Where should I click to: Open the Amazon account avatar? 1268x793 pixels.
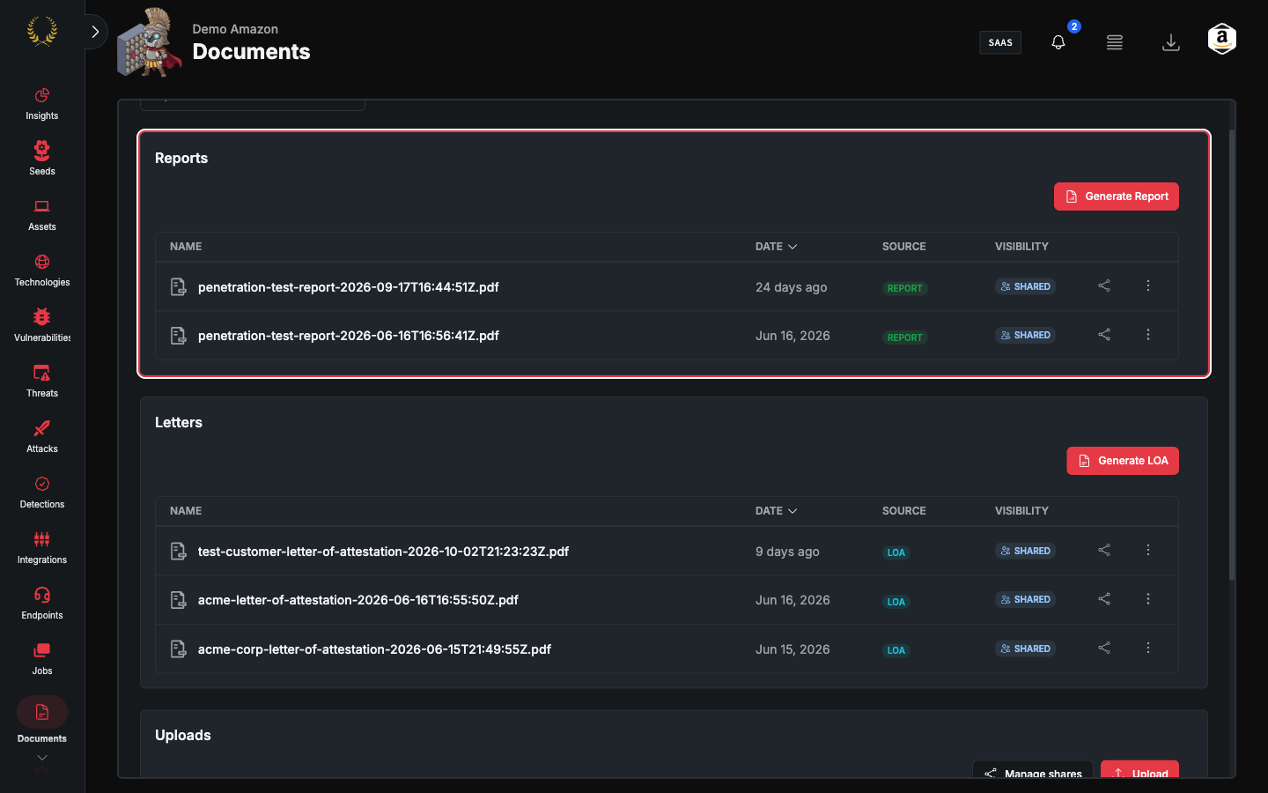1222,39
